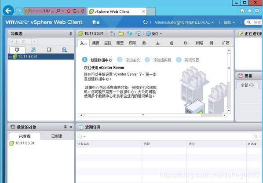Click 上一页 back navigation button
This screenshot has width=263, height=183.
[x=20, y=41]
